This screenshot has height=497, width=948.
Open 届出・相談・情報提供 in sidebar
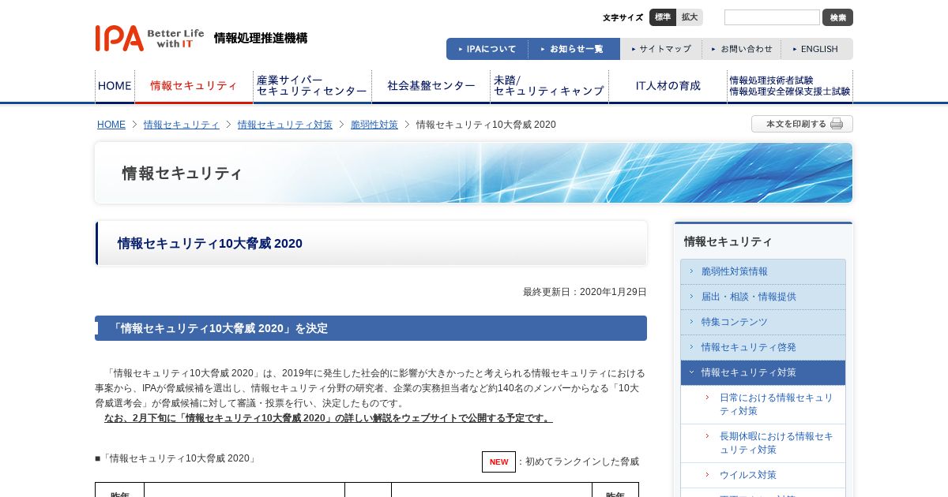tap(763, 297)
